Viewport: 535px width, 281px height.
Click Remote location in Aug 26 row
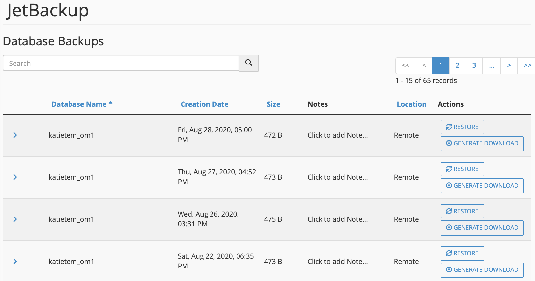(x=406, y=219)
